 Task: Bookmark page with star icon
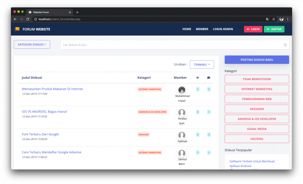pyautogui.click(x=274, y=19)
